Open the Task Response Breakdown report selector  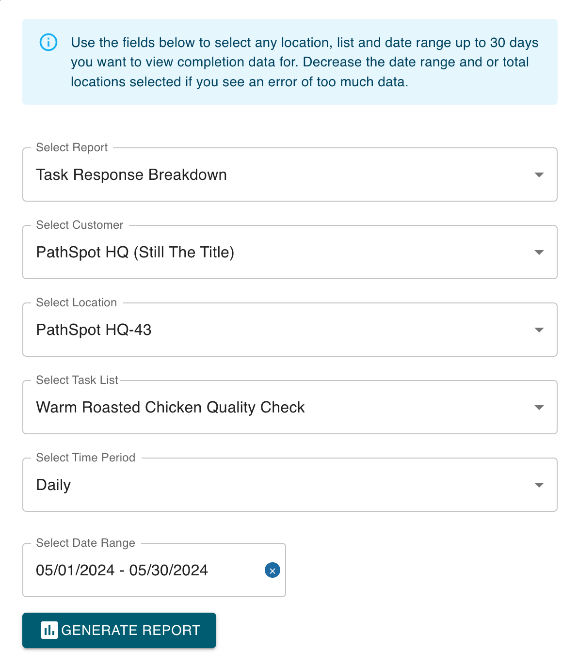(x=290, y=174)
